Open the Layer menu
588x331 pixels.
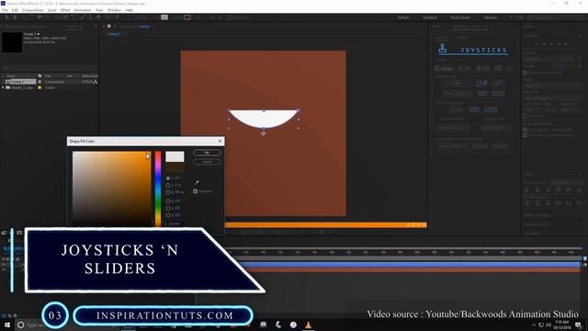click(x=52, y=10)
